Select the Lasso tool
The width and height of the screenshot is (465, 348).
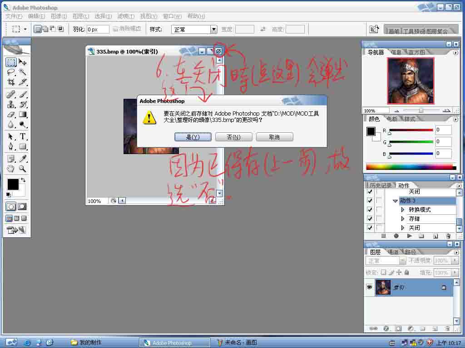coord(11,72)
